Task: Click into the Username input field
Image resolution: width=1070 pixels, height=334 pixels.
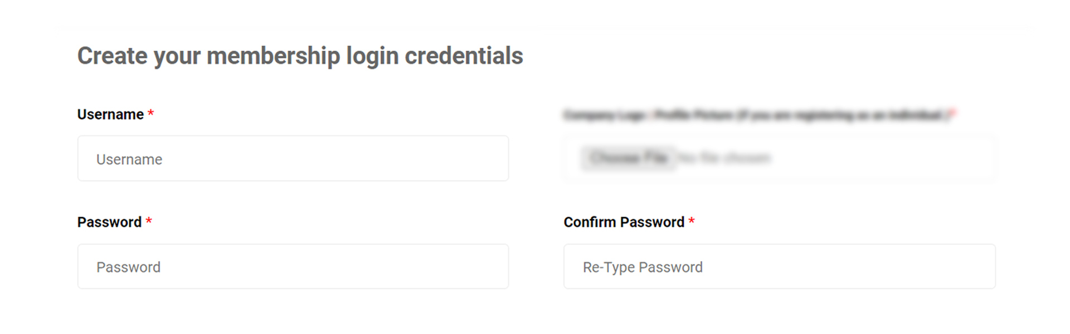Action: coord(293,159)
